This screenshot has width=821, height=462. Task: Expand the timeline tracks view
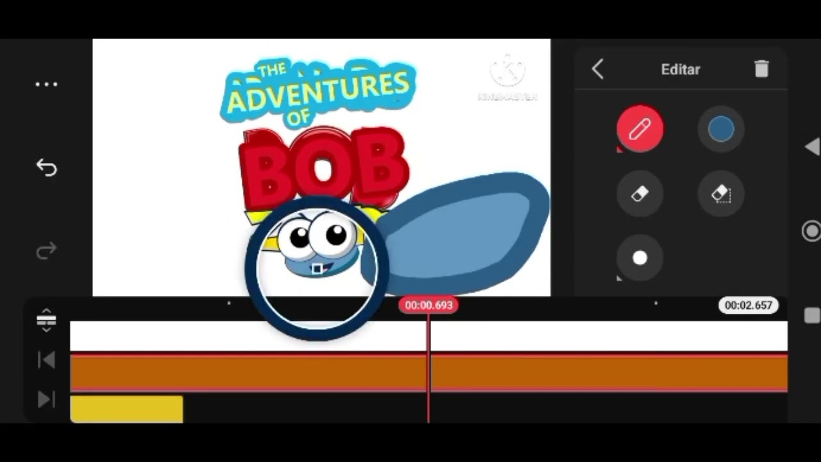46,320
